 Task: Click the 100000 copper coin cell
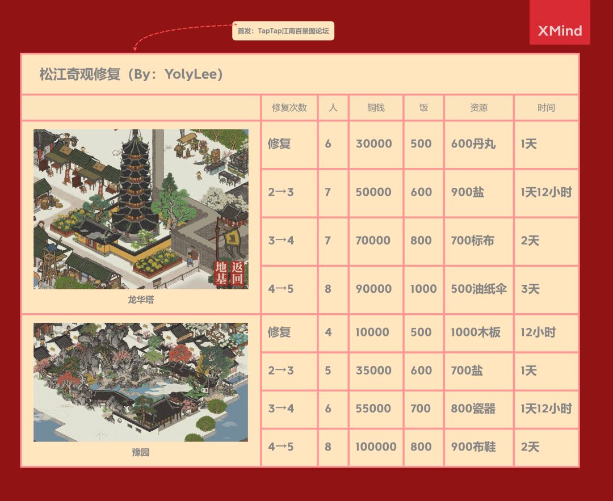(376, 447)
